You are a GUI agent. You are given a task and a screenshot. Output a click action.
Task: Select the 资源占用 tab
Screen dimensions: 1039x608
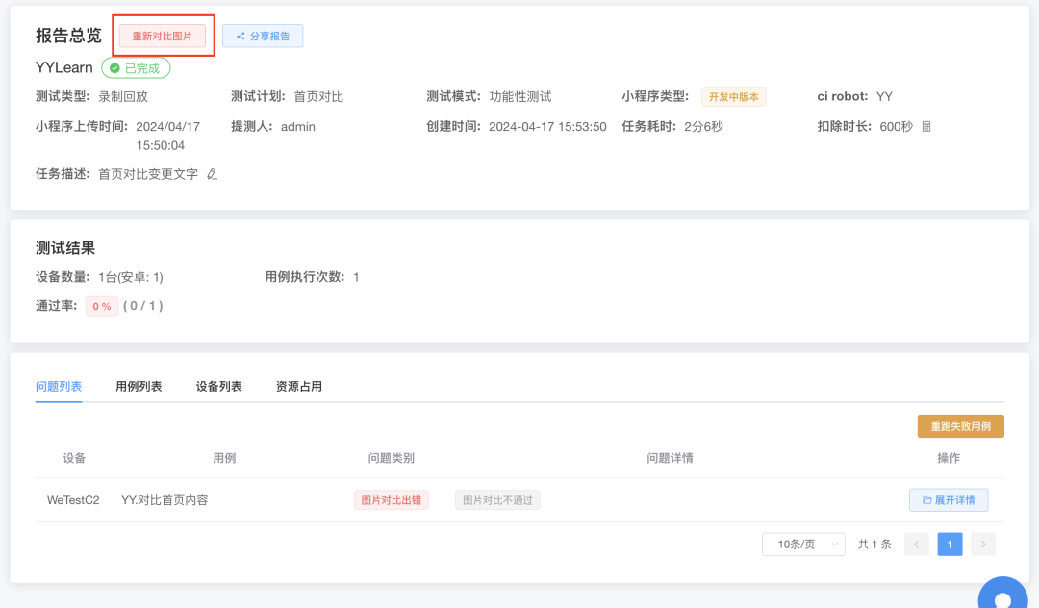pos(299,386)
